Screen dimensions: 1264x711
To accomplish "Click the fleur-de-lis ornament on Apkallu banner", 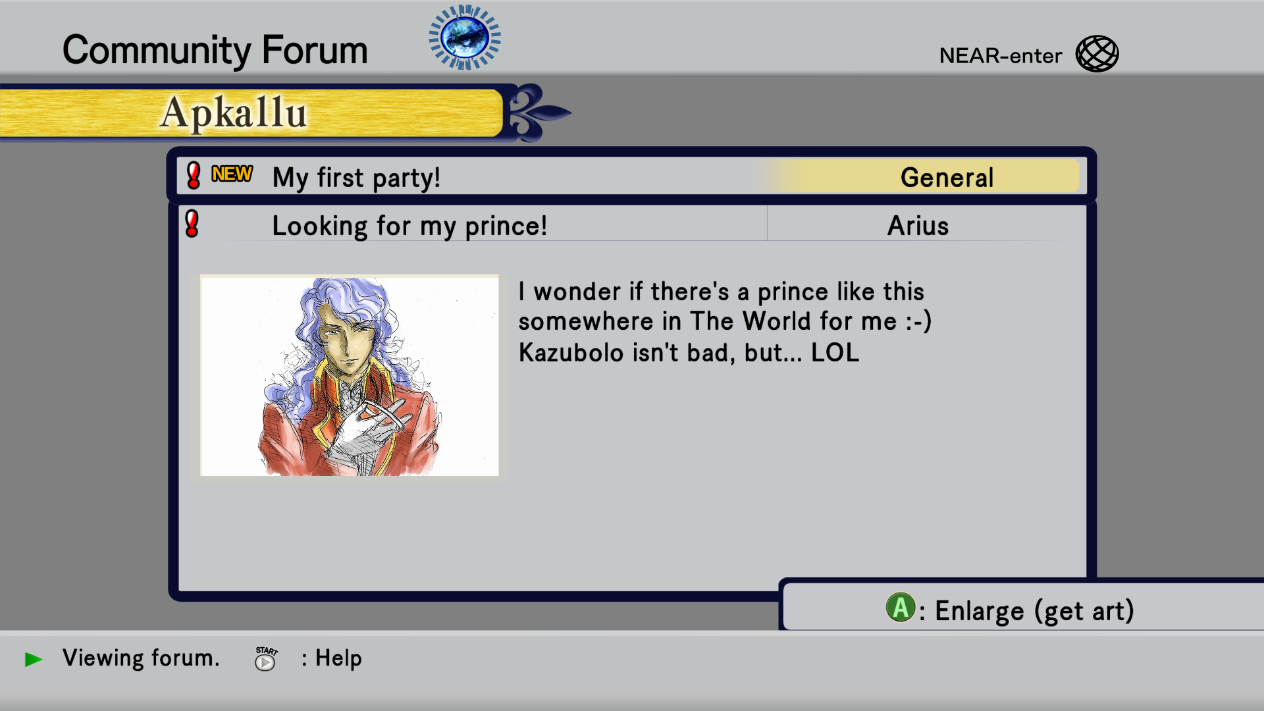I will [x=537, y=113].
